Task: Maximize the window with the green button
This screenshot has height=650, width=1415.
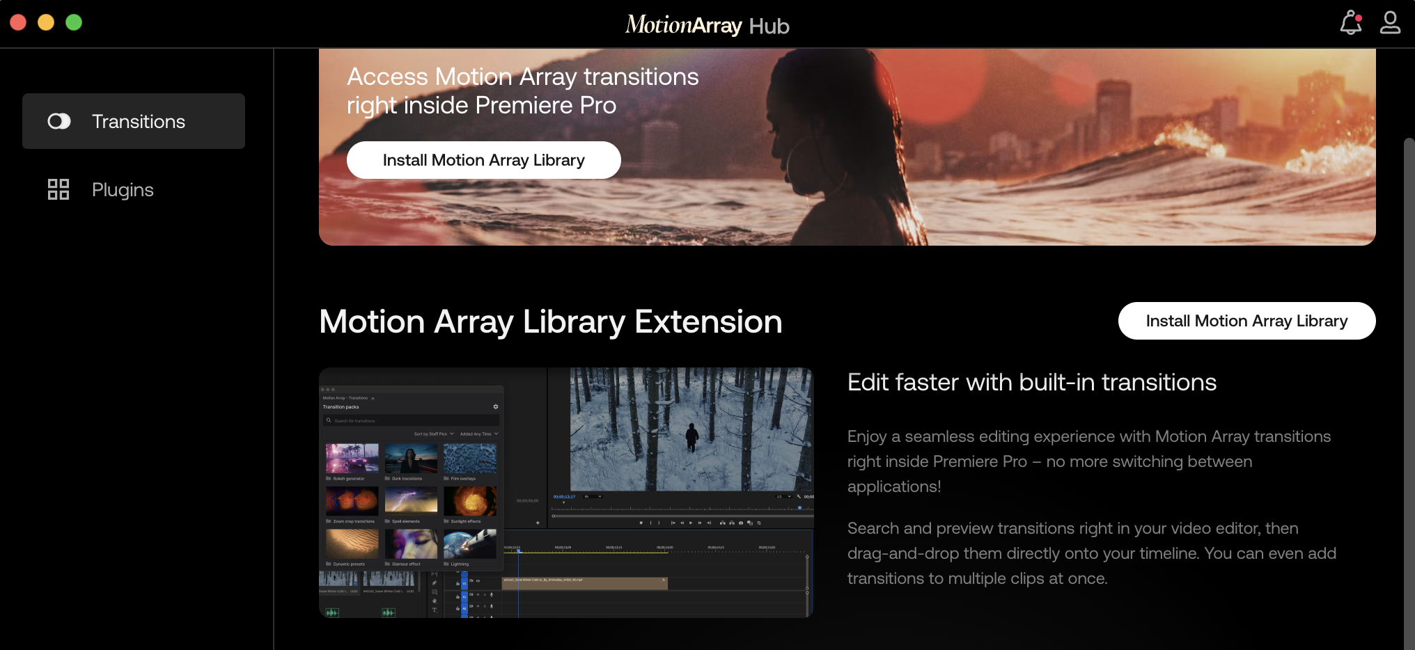Action: [x=74, y=22]
